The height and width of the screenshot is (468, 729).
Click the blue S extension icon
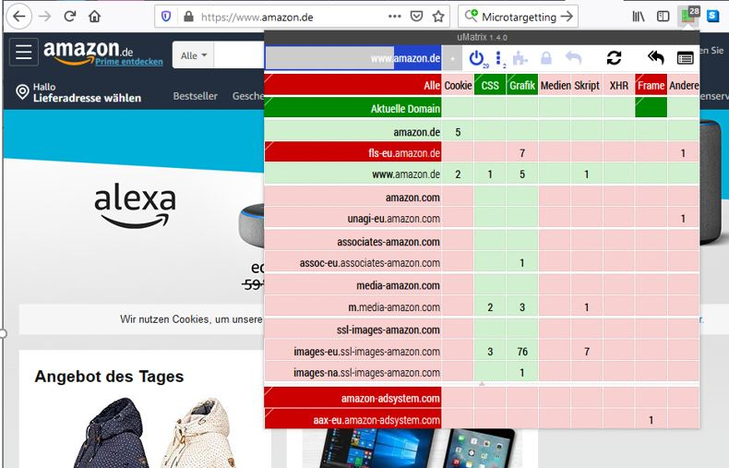712,17
